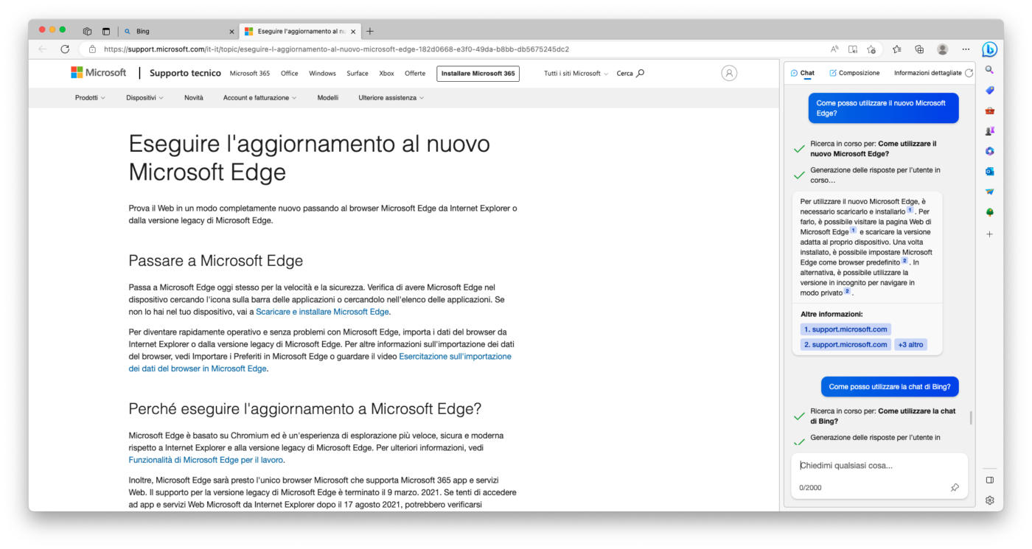This screenshot has width=1032, height=549.
Task: Open Collections from the browser toolbar
Action: tap(918, 49)
